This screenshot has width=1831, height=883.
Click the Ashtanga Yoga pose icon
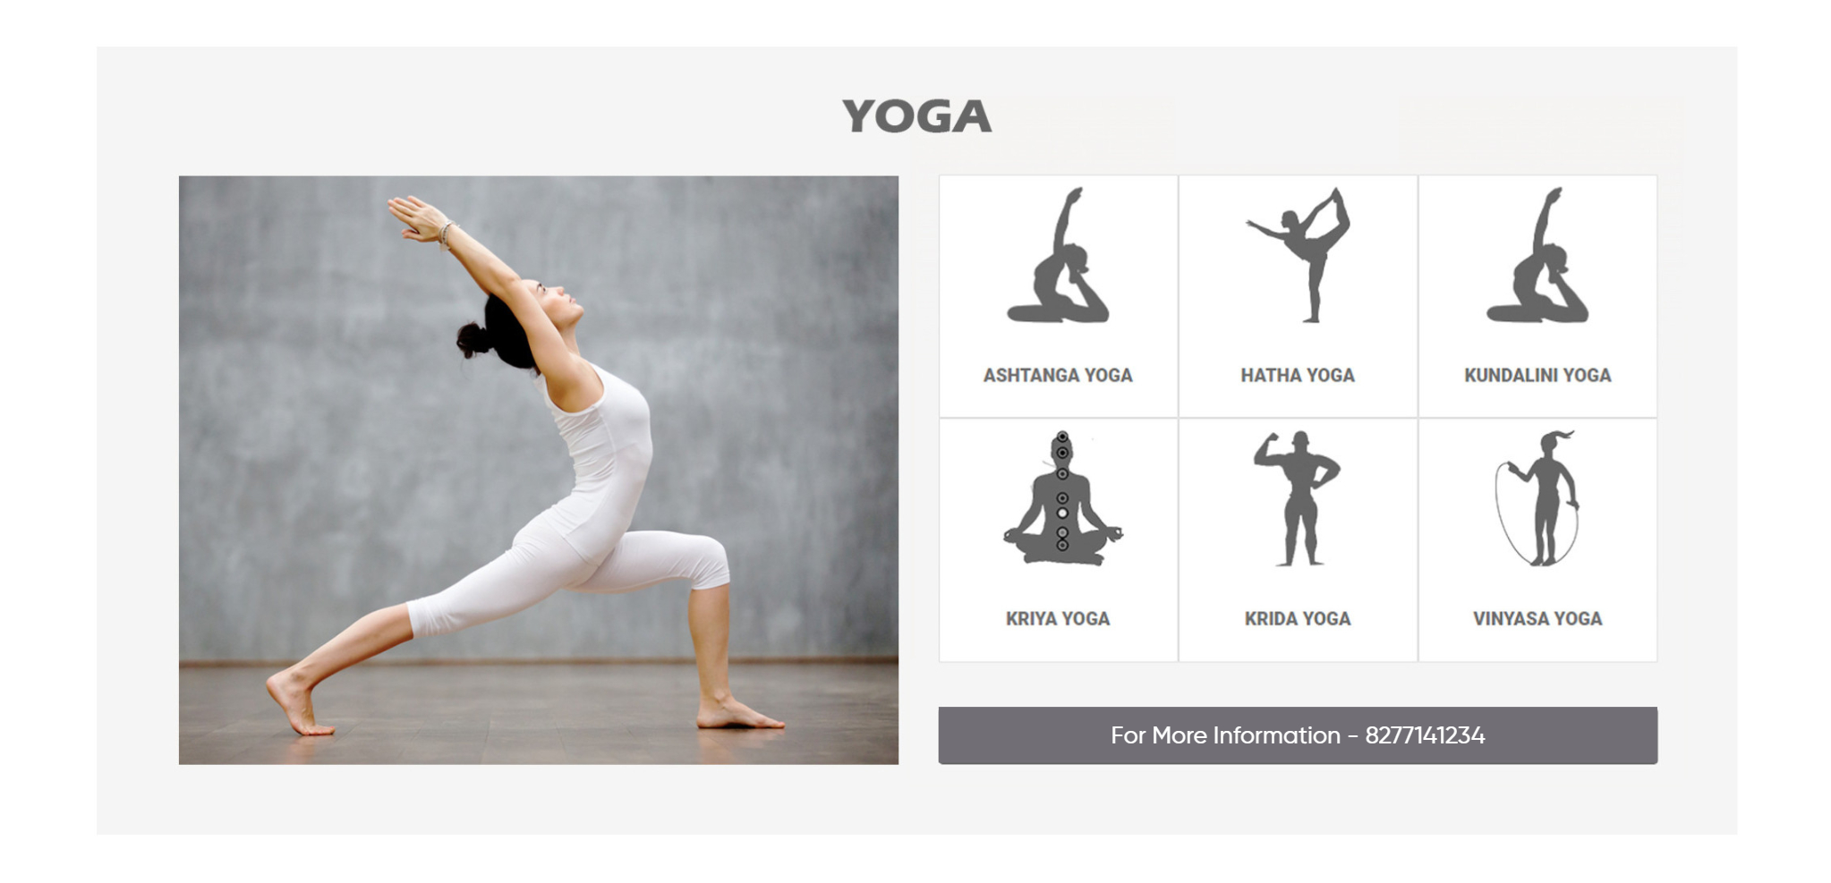point(1058,255)
